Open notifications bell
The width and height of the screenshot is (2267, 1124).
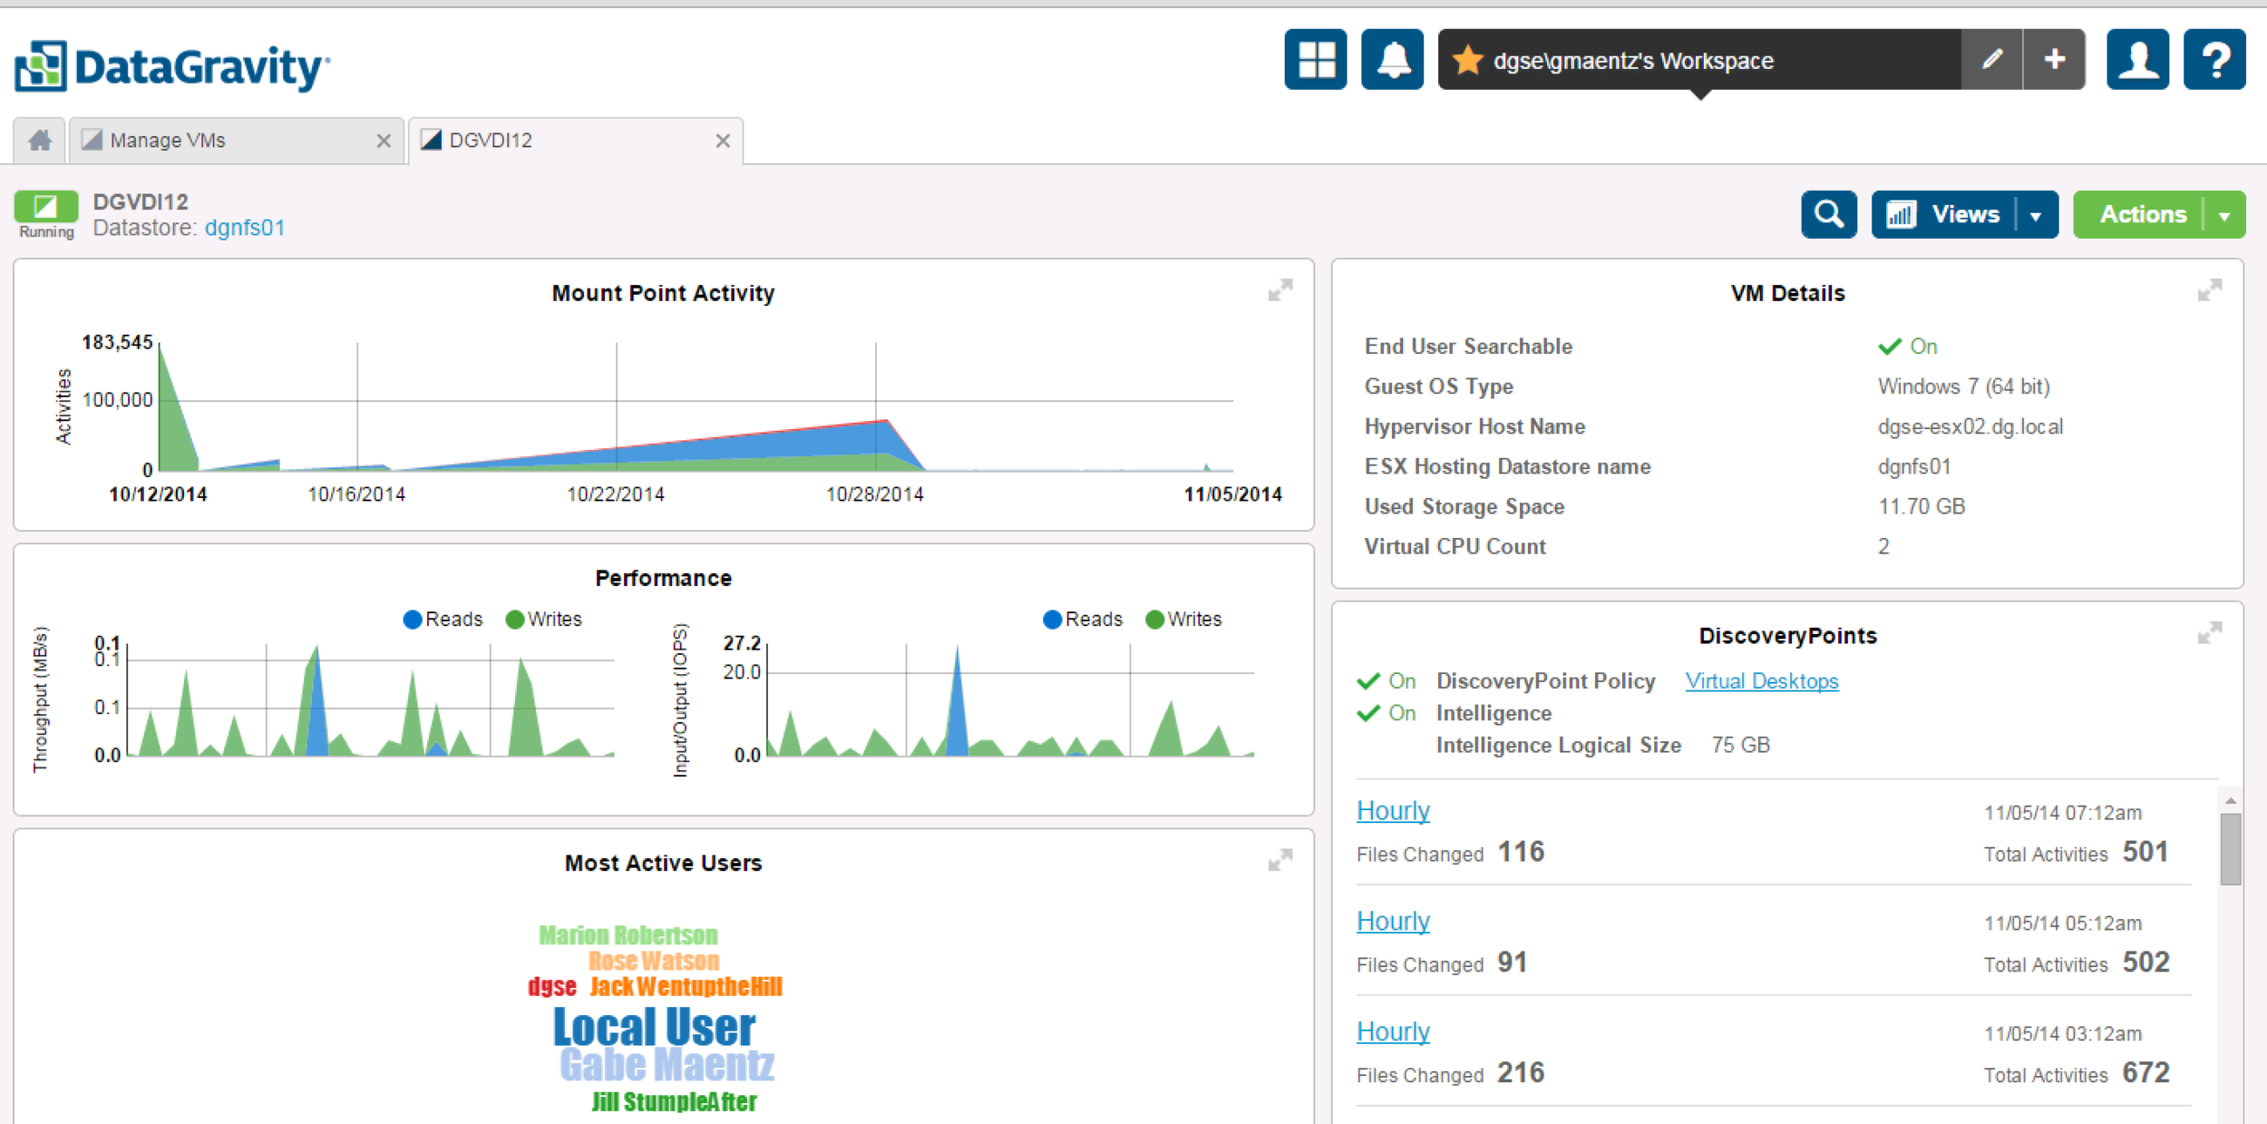[x=1392, y=60]
